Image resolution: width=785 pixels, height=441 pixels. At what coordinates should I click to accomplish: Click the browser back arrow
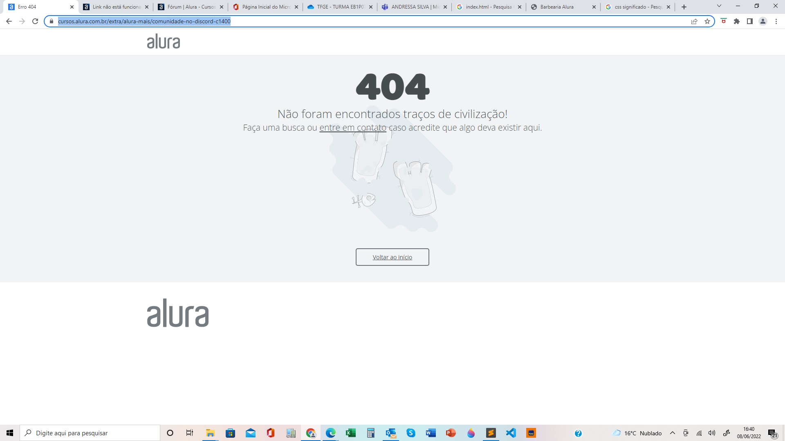9,21
